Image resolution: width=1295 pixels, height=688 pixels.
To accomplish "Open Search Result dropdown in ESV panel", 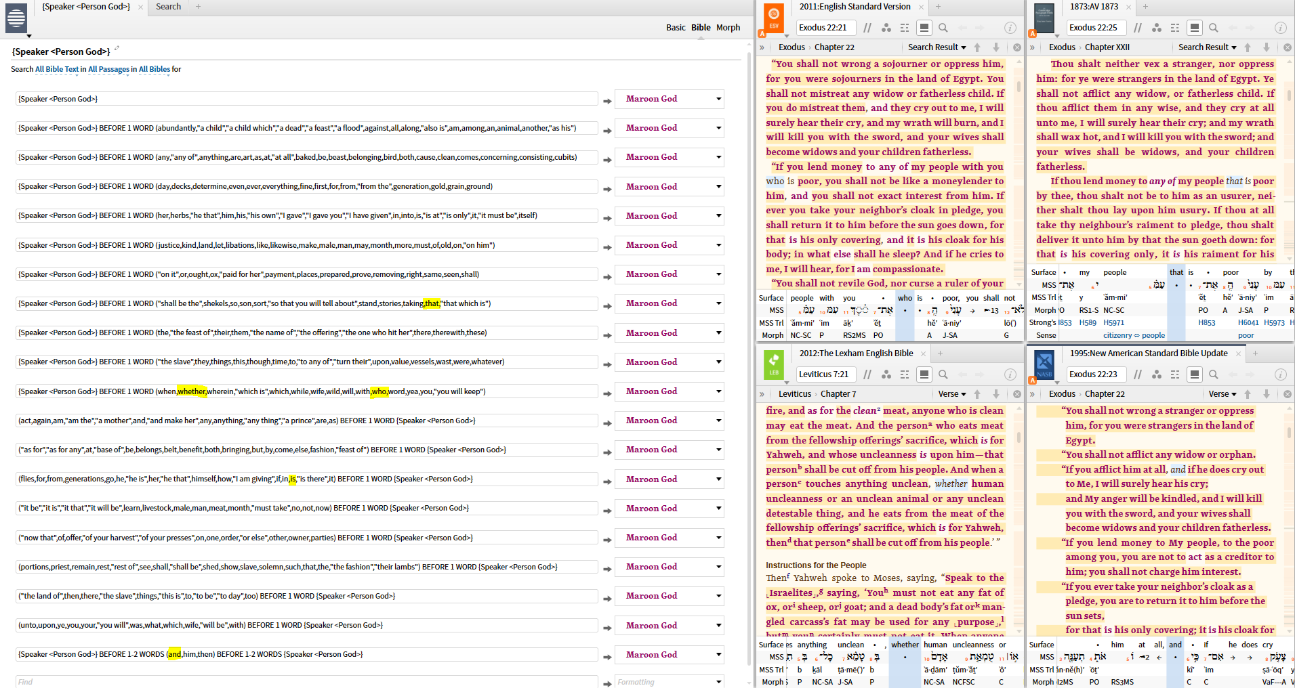I will click(937, 47).
